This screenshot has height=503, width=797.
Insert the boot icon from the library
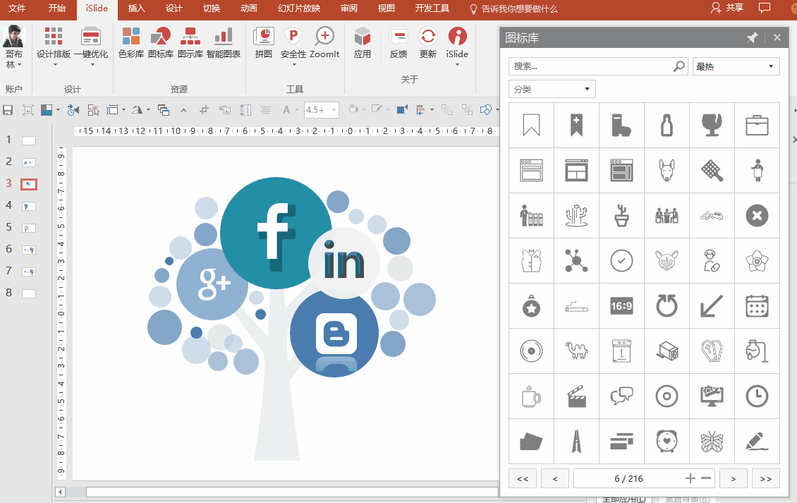(x=621, y=125)
